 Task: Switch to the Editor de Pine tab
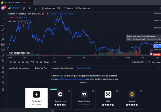point(41,68)
